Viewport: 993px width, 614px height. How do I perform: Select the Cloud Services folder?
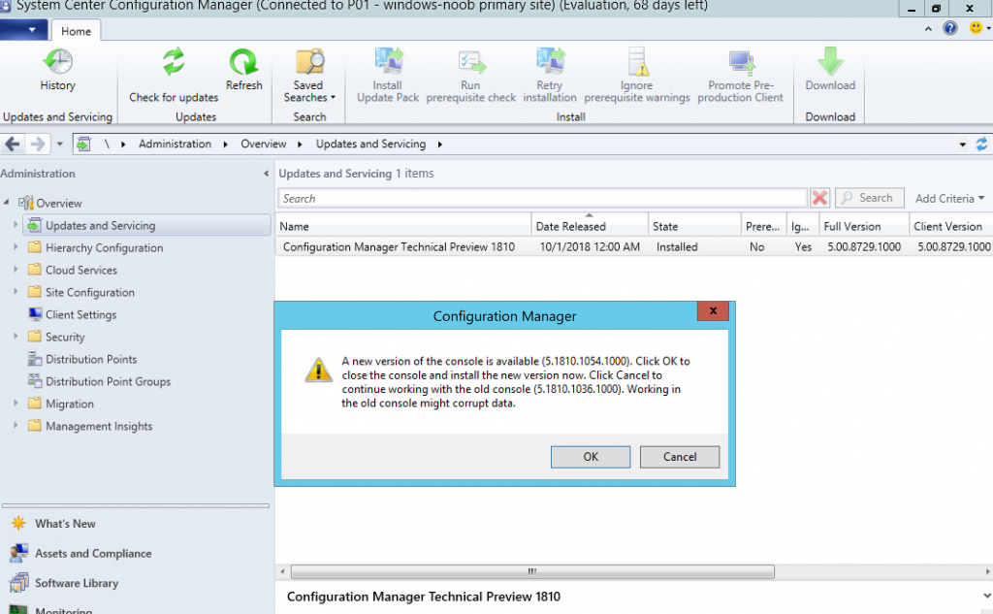81,270
